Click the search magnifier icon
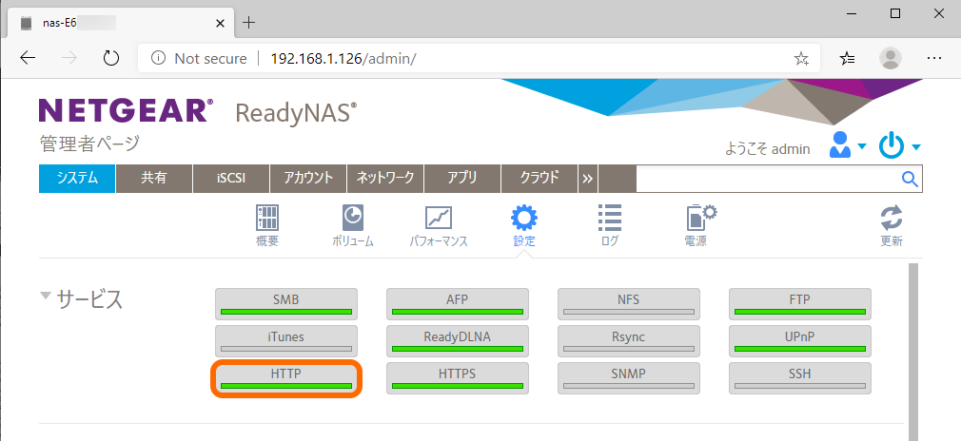961x441 pixels. (911, 179)
